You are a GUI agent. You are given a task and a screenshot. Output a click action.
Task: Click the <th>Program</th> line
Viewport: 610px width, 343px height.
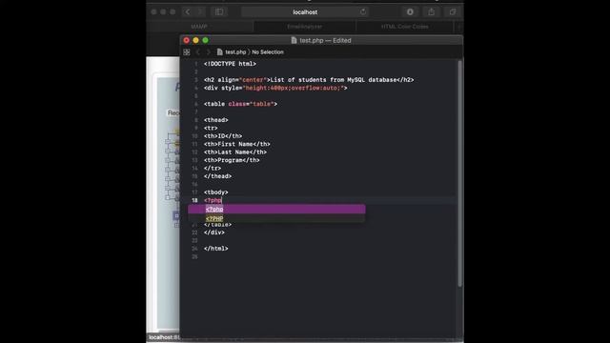[x=232, y=160]
